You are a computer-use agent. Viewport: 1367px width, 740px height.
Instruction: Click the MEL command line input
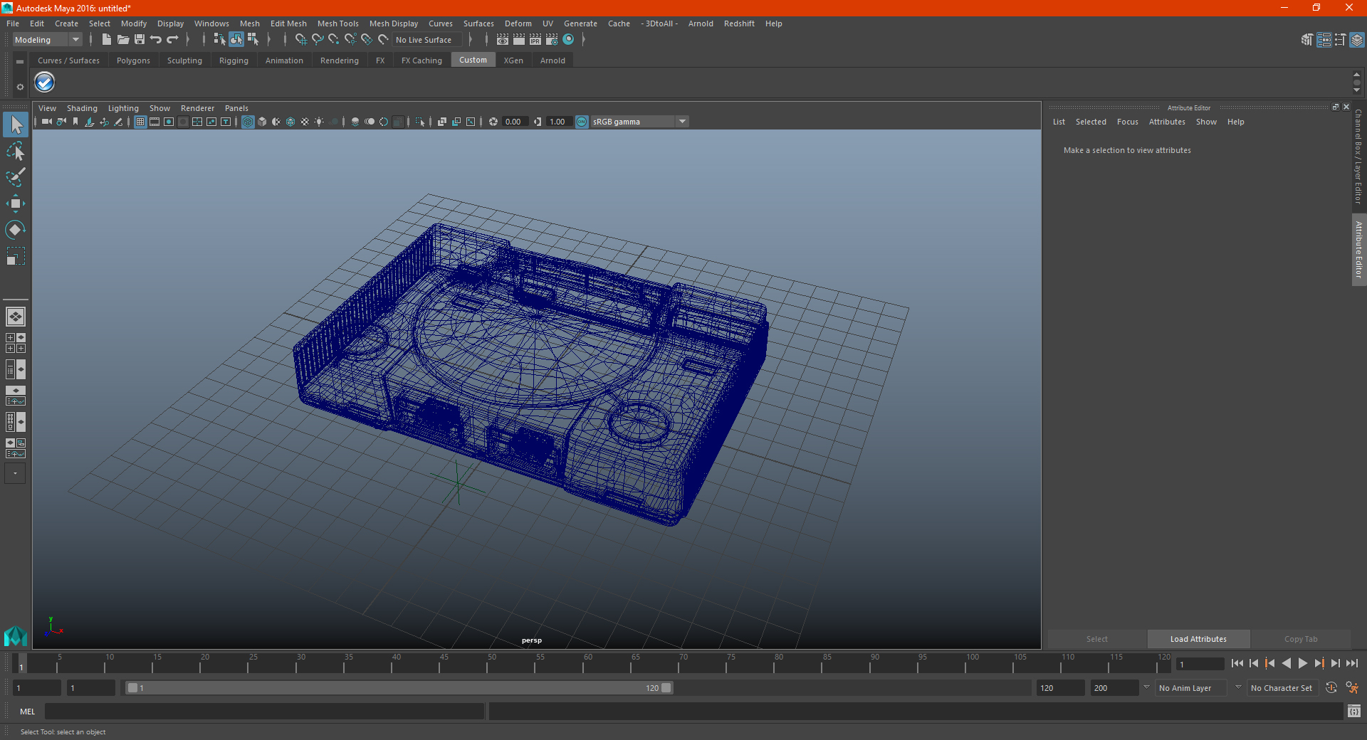pyautogui.click(x=264, y=711)
